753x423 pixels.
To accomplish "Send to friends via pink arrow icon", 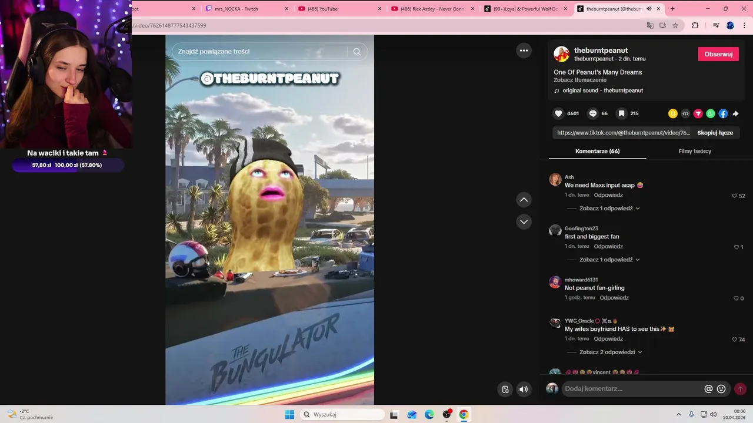I will [698, 113].
